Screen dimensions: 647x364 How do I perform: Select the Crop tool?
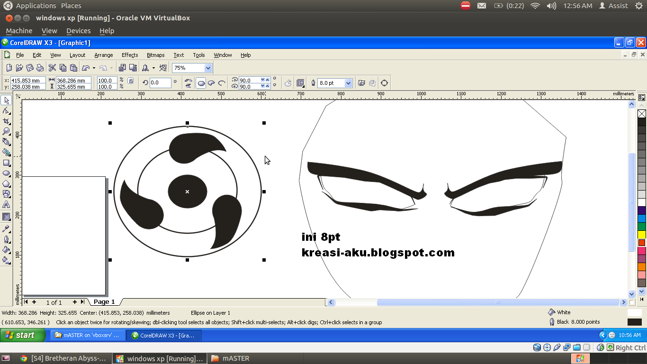[6, 121]
